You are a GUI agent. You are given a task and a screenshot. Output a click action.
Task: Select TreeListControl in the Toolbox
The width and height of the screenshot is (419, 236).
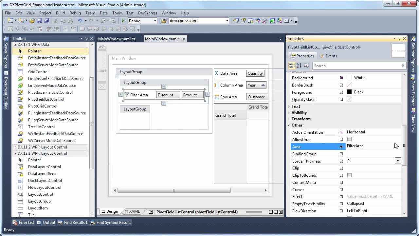pyautogui.click(x=41, y=127)
